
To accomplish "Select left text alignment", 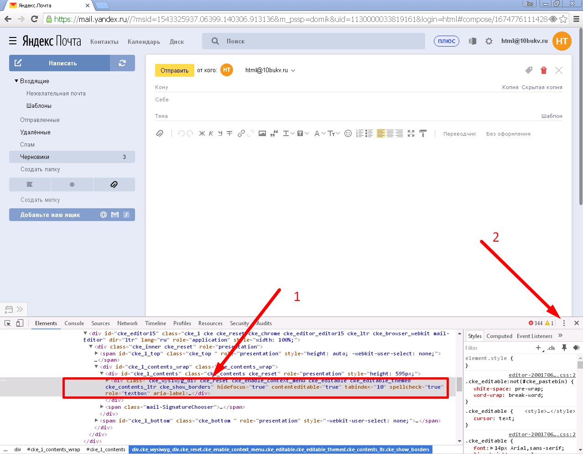I will [x=381, y=133].
